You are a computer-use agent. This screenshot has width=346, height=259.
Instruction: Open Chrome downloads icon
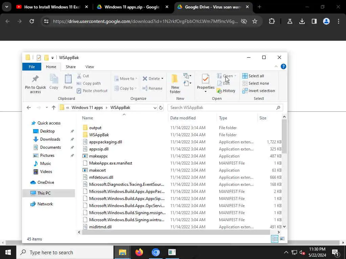coord(302,21)
